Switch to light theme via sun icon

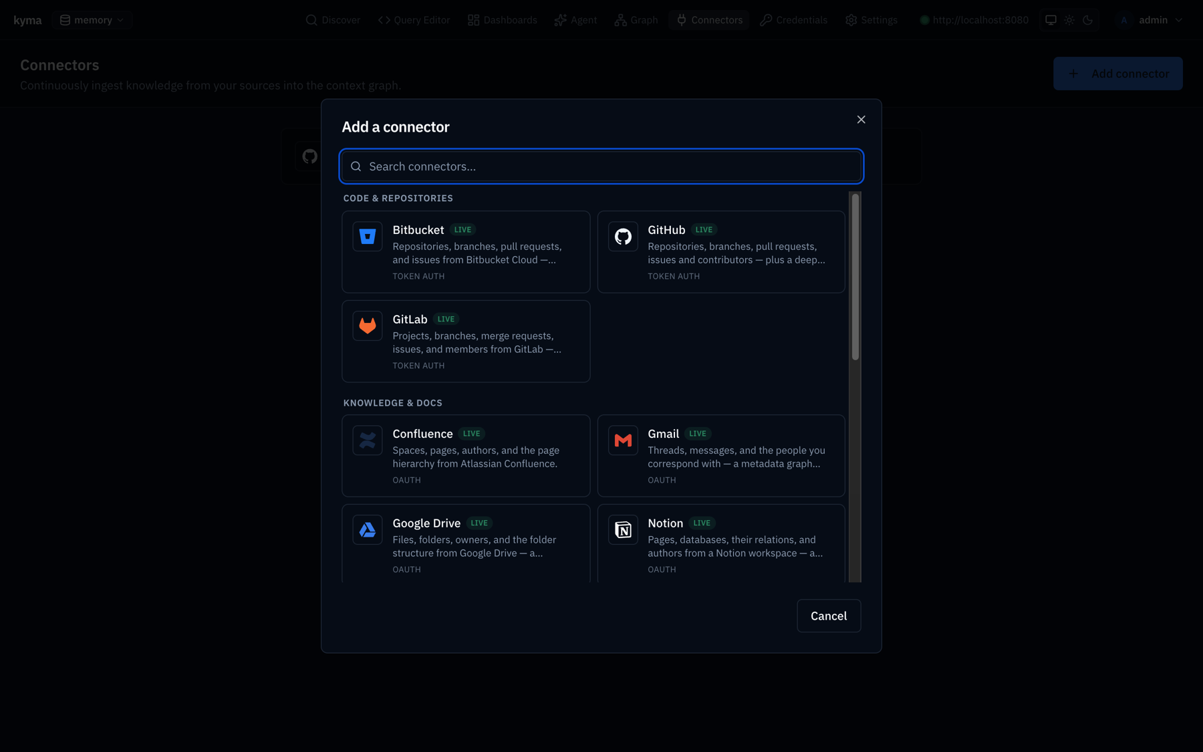[1069, 20]
